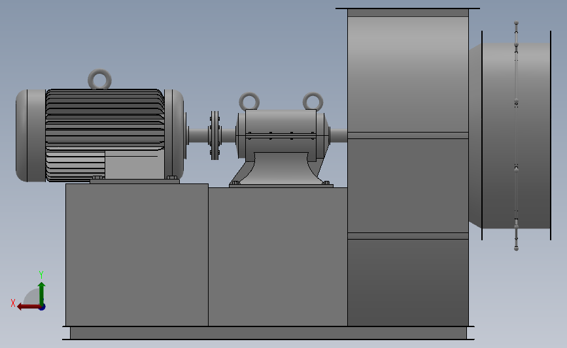Click the green Y axis arrow of triad
This screenshot has height=348, width=567.
(42, 293)
